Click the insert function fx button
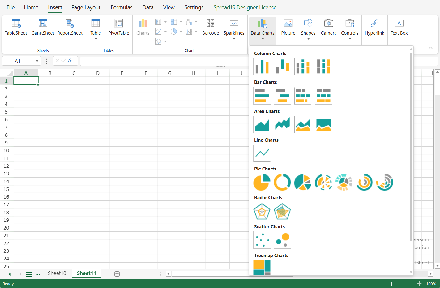The image size is (440, 288). pos(70,61)
